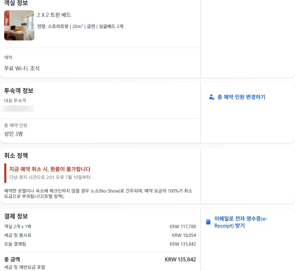Viewport: 295px width, 271px height.
Task: Select the 2 X 2 트윈 베드 room title
Action: point(54,15)
